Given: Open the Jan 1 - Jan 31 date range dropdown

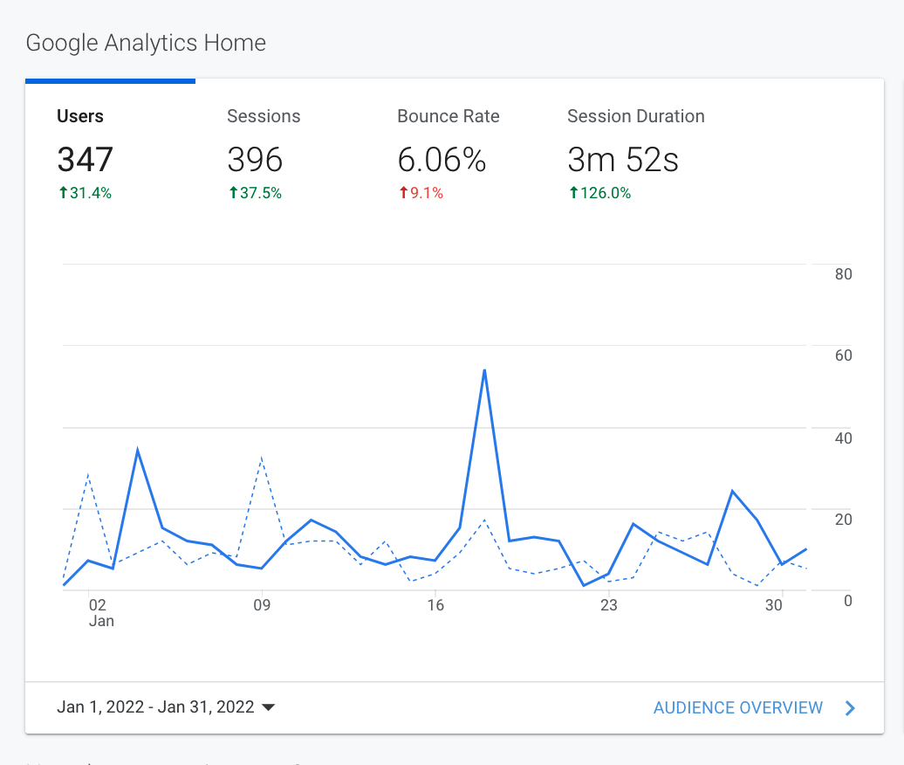Looking at the screenshot, I should coord(166,707).
